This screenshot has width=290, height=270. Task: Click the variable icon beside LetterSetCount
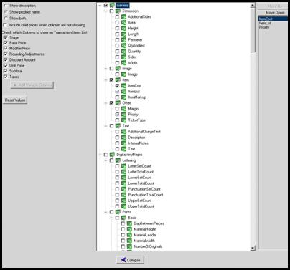click(123, 166)
